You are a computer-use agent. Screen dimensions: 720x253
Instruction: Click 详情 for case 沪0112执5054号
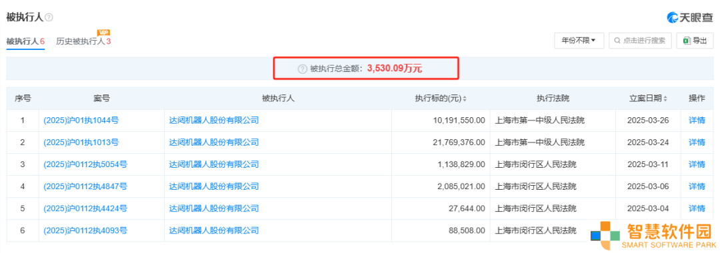[697, 164]
